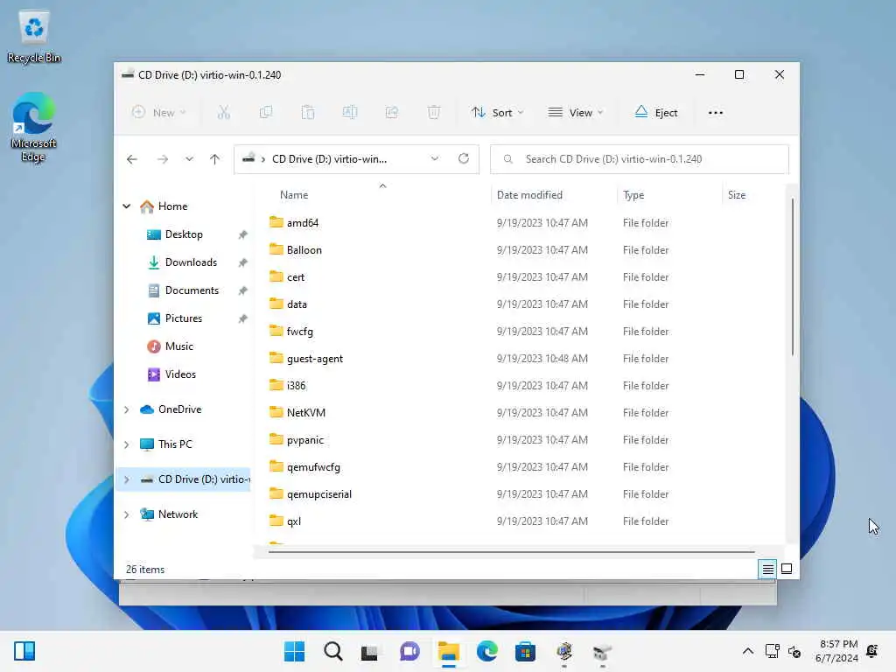Open the Windows Start menu
Viewport: 896px width, 672px height.
[294, 651]
